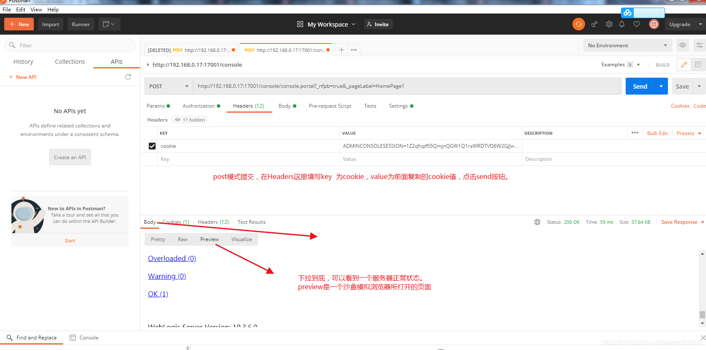
Task: Open the Upgrade dropdown arrow
Action: 701,24
